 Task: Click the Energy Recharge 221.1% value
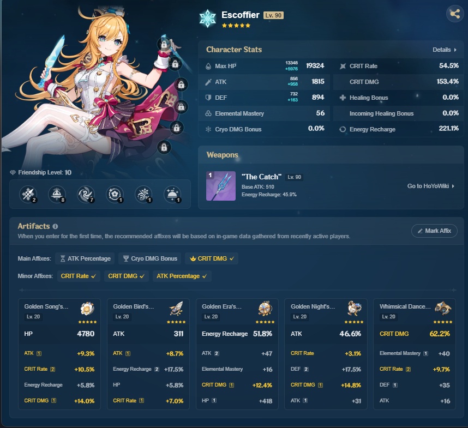(x=448, y=129)
